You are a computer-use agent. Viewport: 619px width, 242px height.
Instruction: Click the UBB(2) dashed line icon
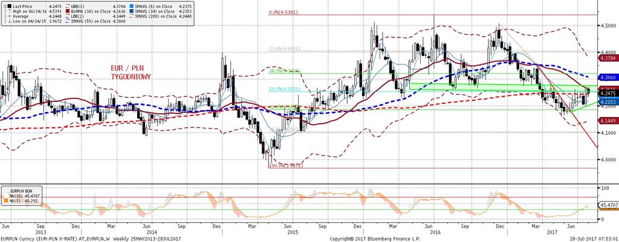coord(68,6)
